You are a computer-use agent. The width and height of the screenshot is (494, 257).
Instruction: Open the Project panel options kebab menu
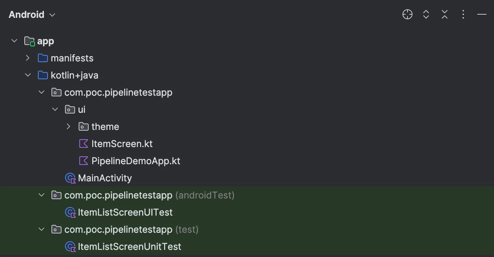[x=463, y=14]
